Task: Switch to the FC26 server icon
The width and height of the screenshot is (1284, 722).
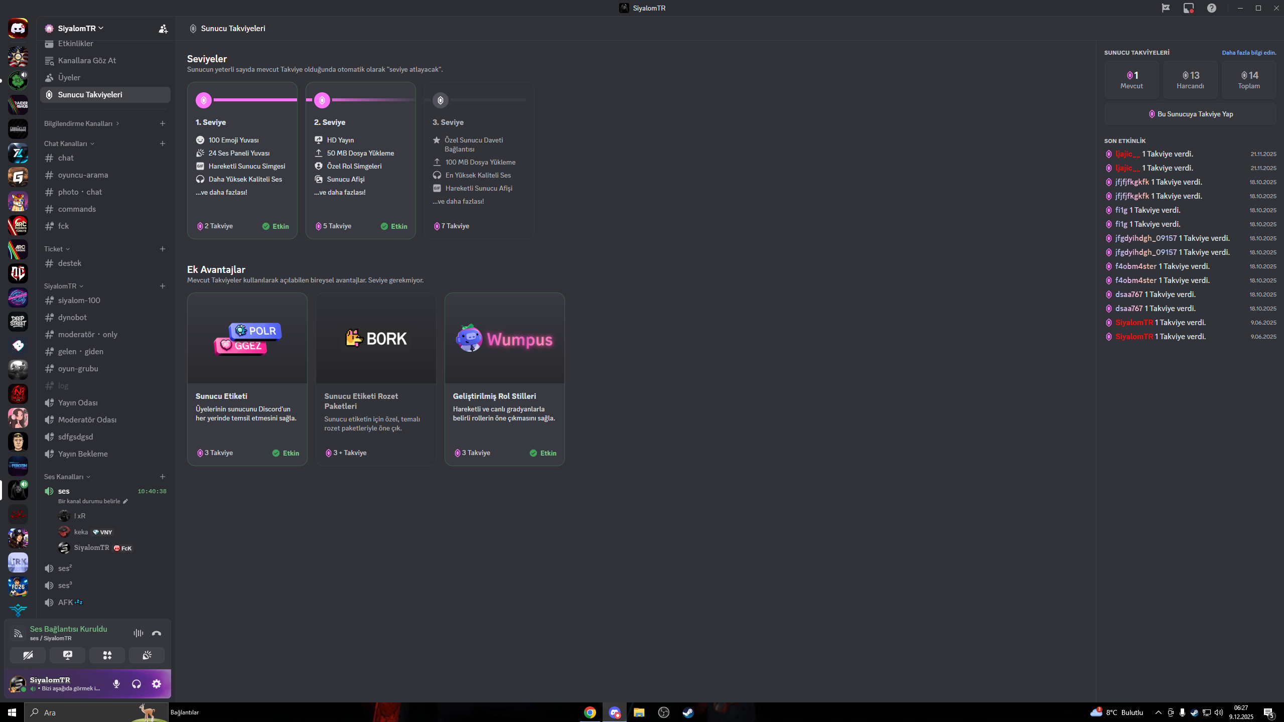Action: coord(18,587)
